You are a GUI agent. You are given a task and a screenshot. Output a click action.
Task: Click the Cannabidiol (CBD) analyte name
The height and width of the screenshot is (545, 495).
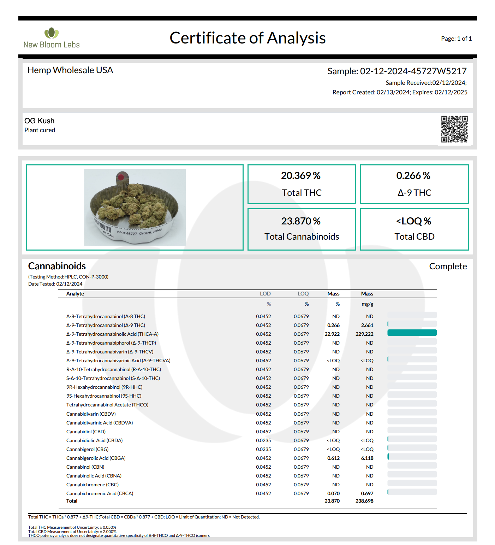pyautogui.click(x=86, y=432)
